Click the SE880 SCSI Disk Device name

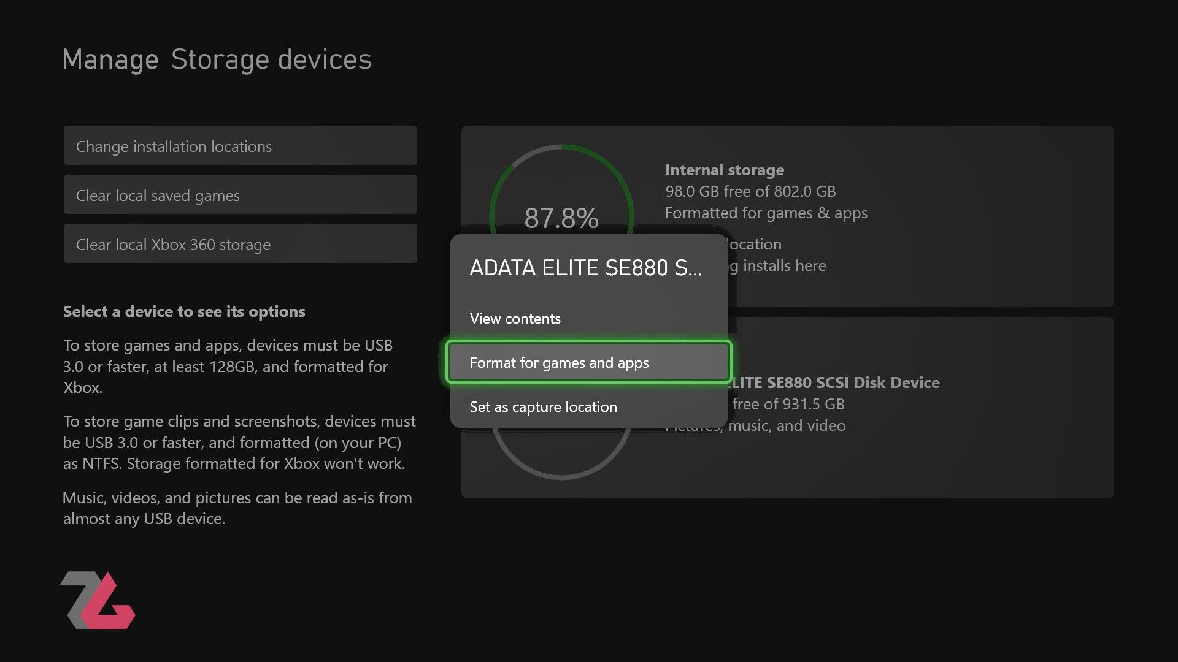tap(834, 382)
